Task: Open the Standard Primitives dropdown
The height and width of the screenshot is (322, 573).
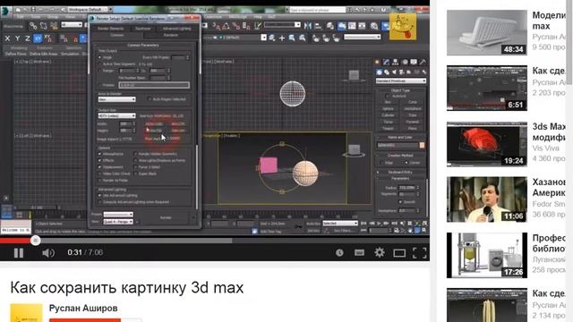Action: pos(401,80)
